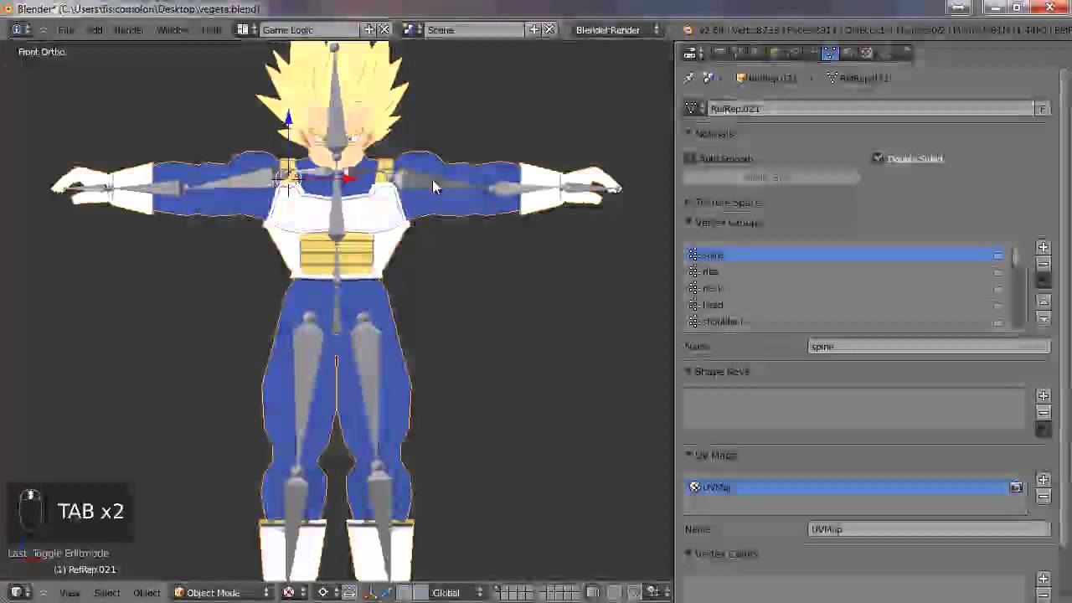
Task: Edit the vertex group Name field spine
Action: [x=930, y=347]
